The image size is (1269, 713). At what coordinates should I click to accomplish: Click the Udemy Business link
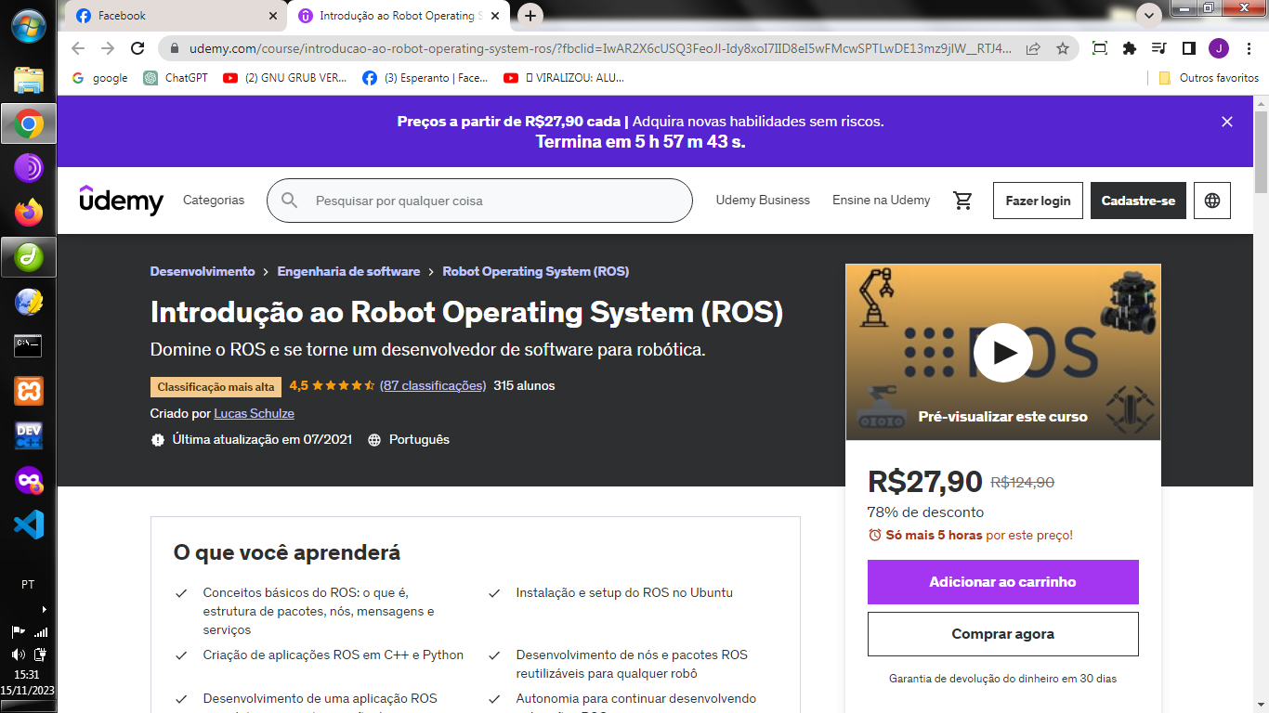click(763, 201)
